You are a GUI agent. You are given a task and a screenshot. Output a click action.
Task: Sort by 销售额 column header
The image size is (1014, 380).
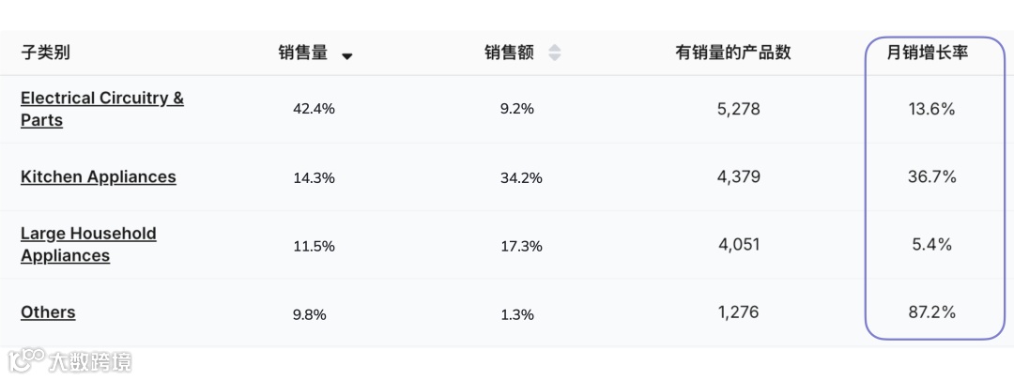click(x=509, y=53)
